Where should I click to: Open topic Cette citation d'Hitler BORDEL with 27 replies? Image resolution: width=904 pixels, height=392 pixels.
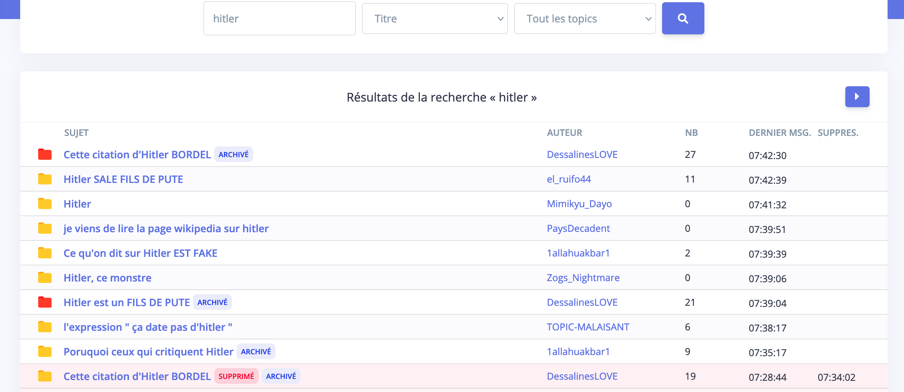point(137,155)
